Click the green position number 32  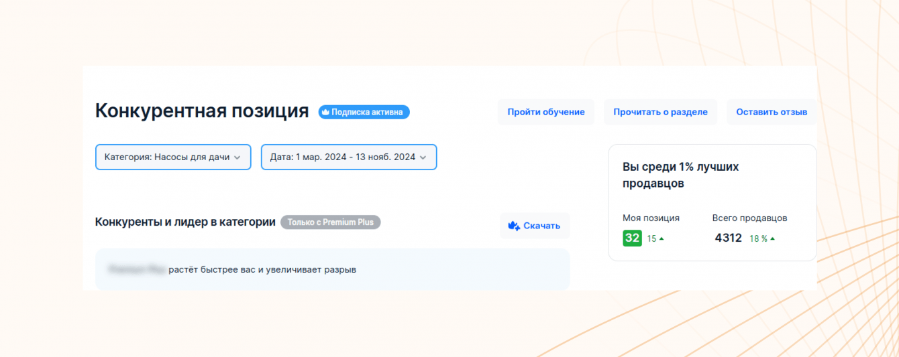click(632, 238)
